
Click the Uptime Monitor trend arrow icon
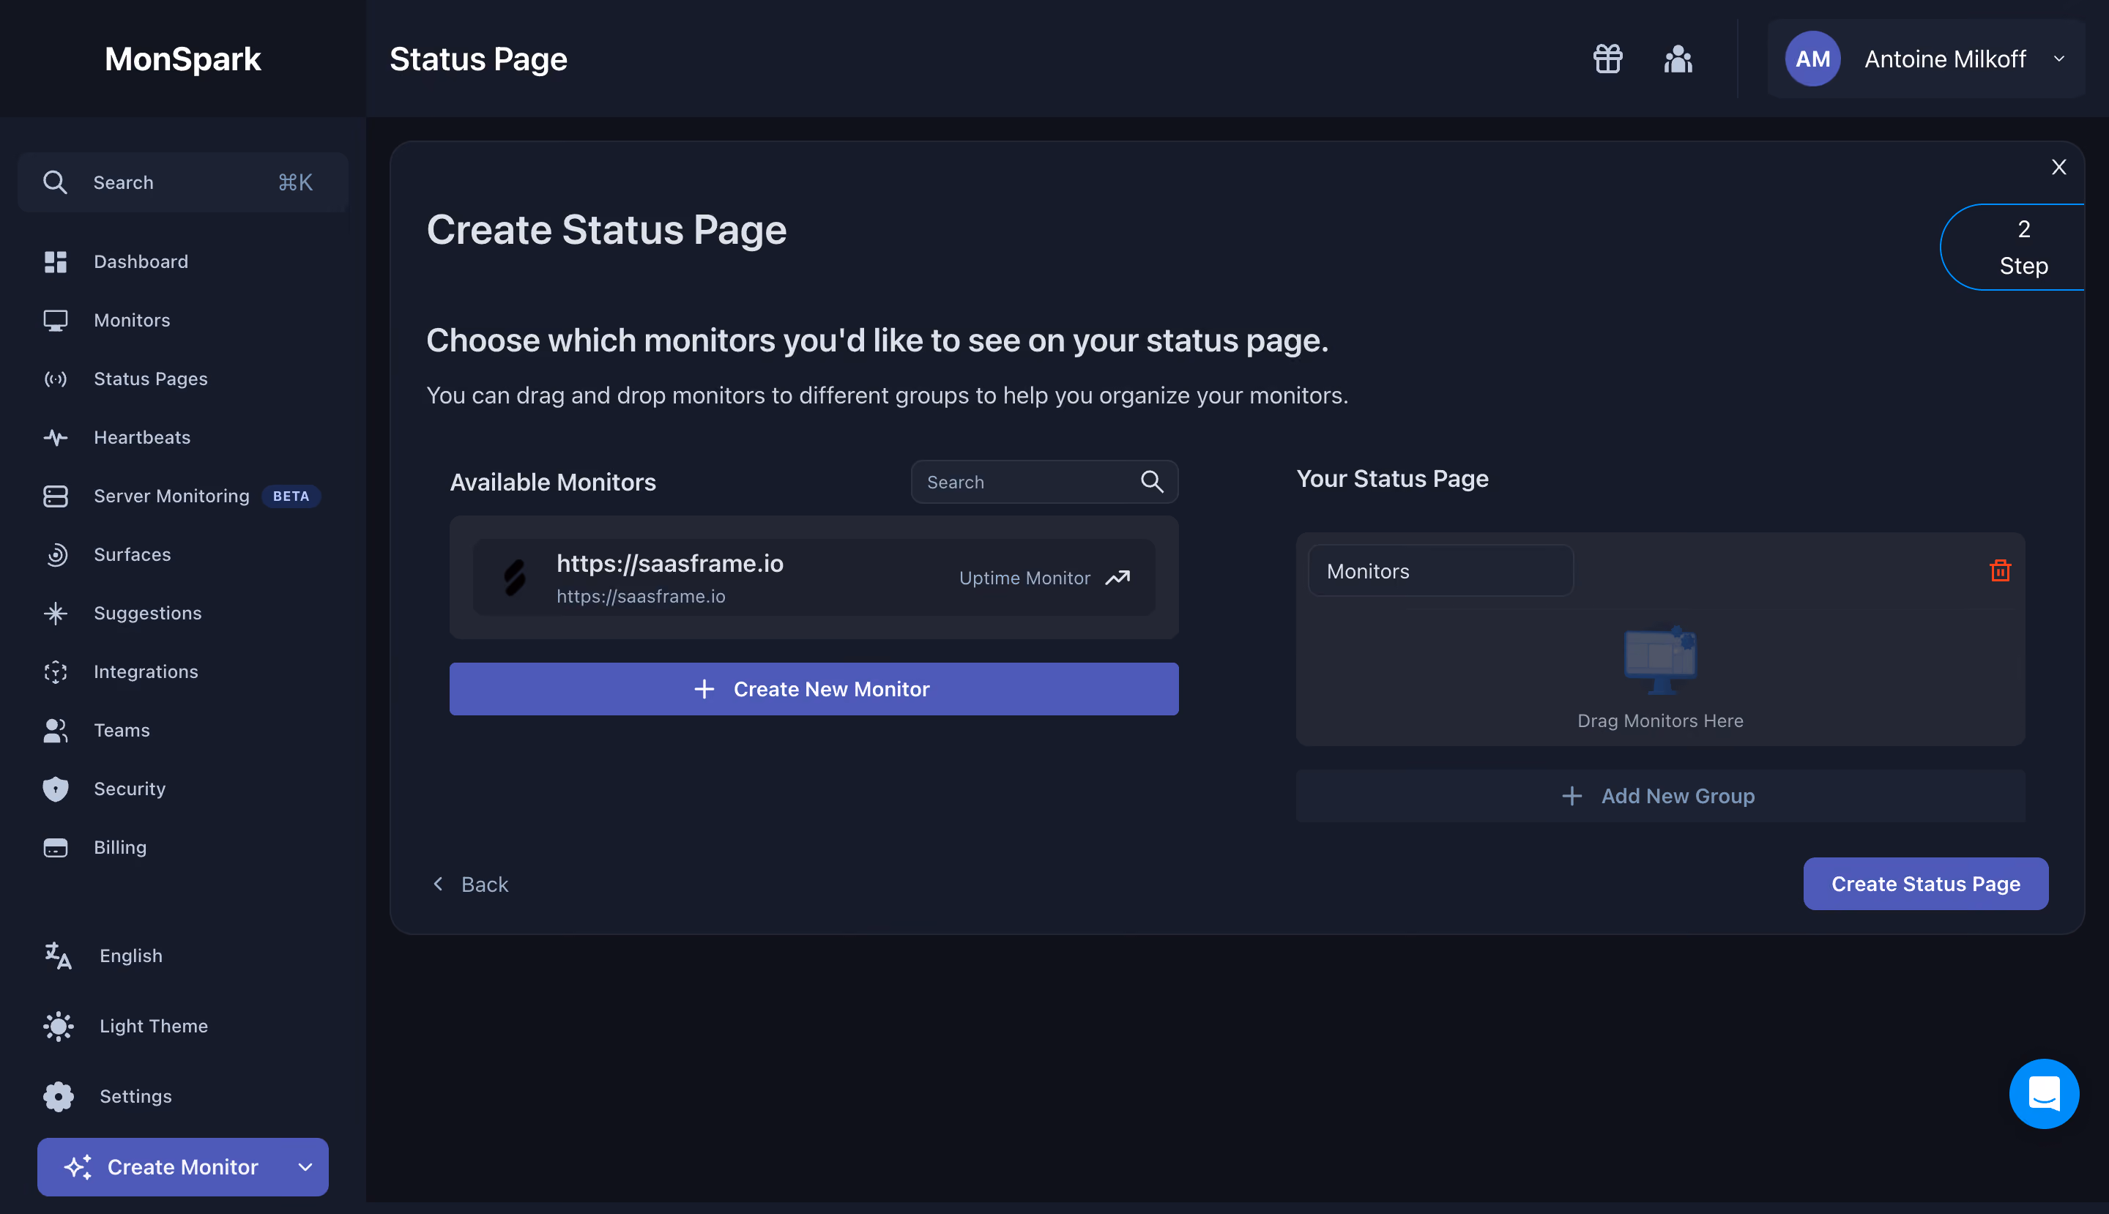(1117, 578)
